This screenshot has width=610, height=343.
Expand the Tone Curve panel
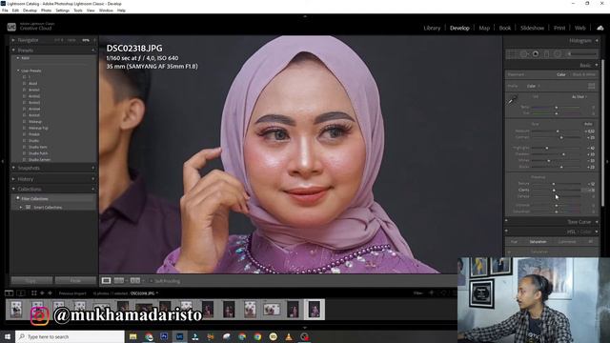[597, 222]
